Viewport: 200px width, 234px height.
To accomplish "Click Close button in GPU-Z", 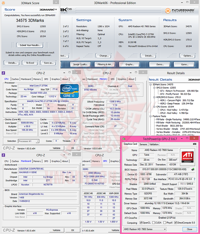I will click(x=189, y=229).
